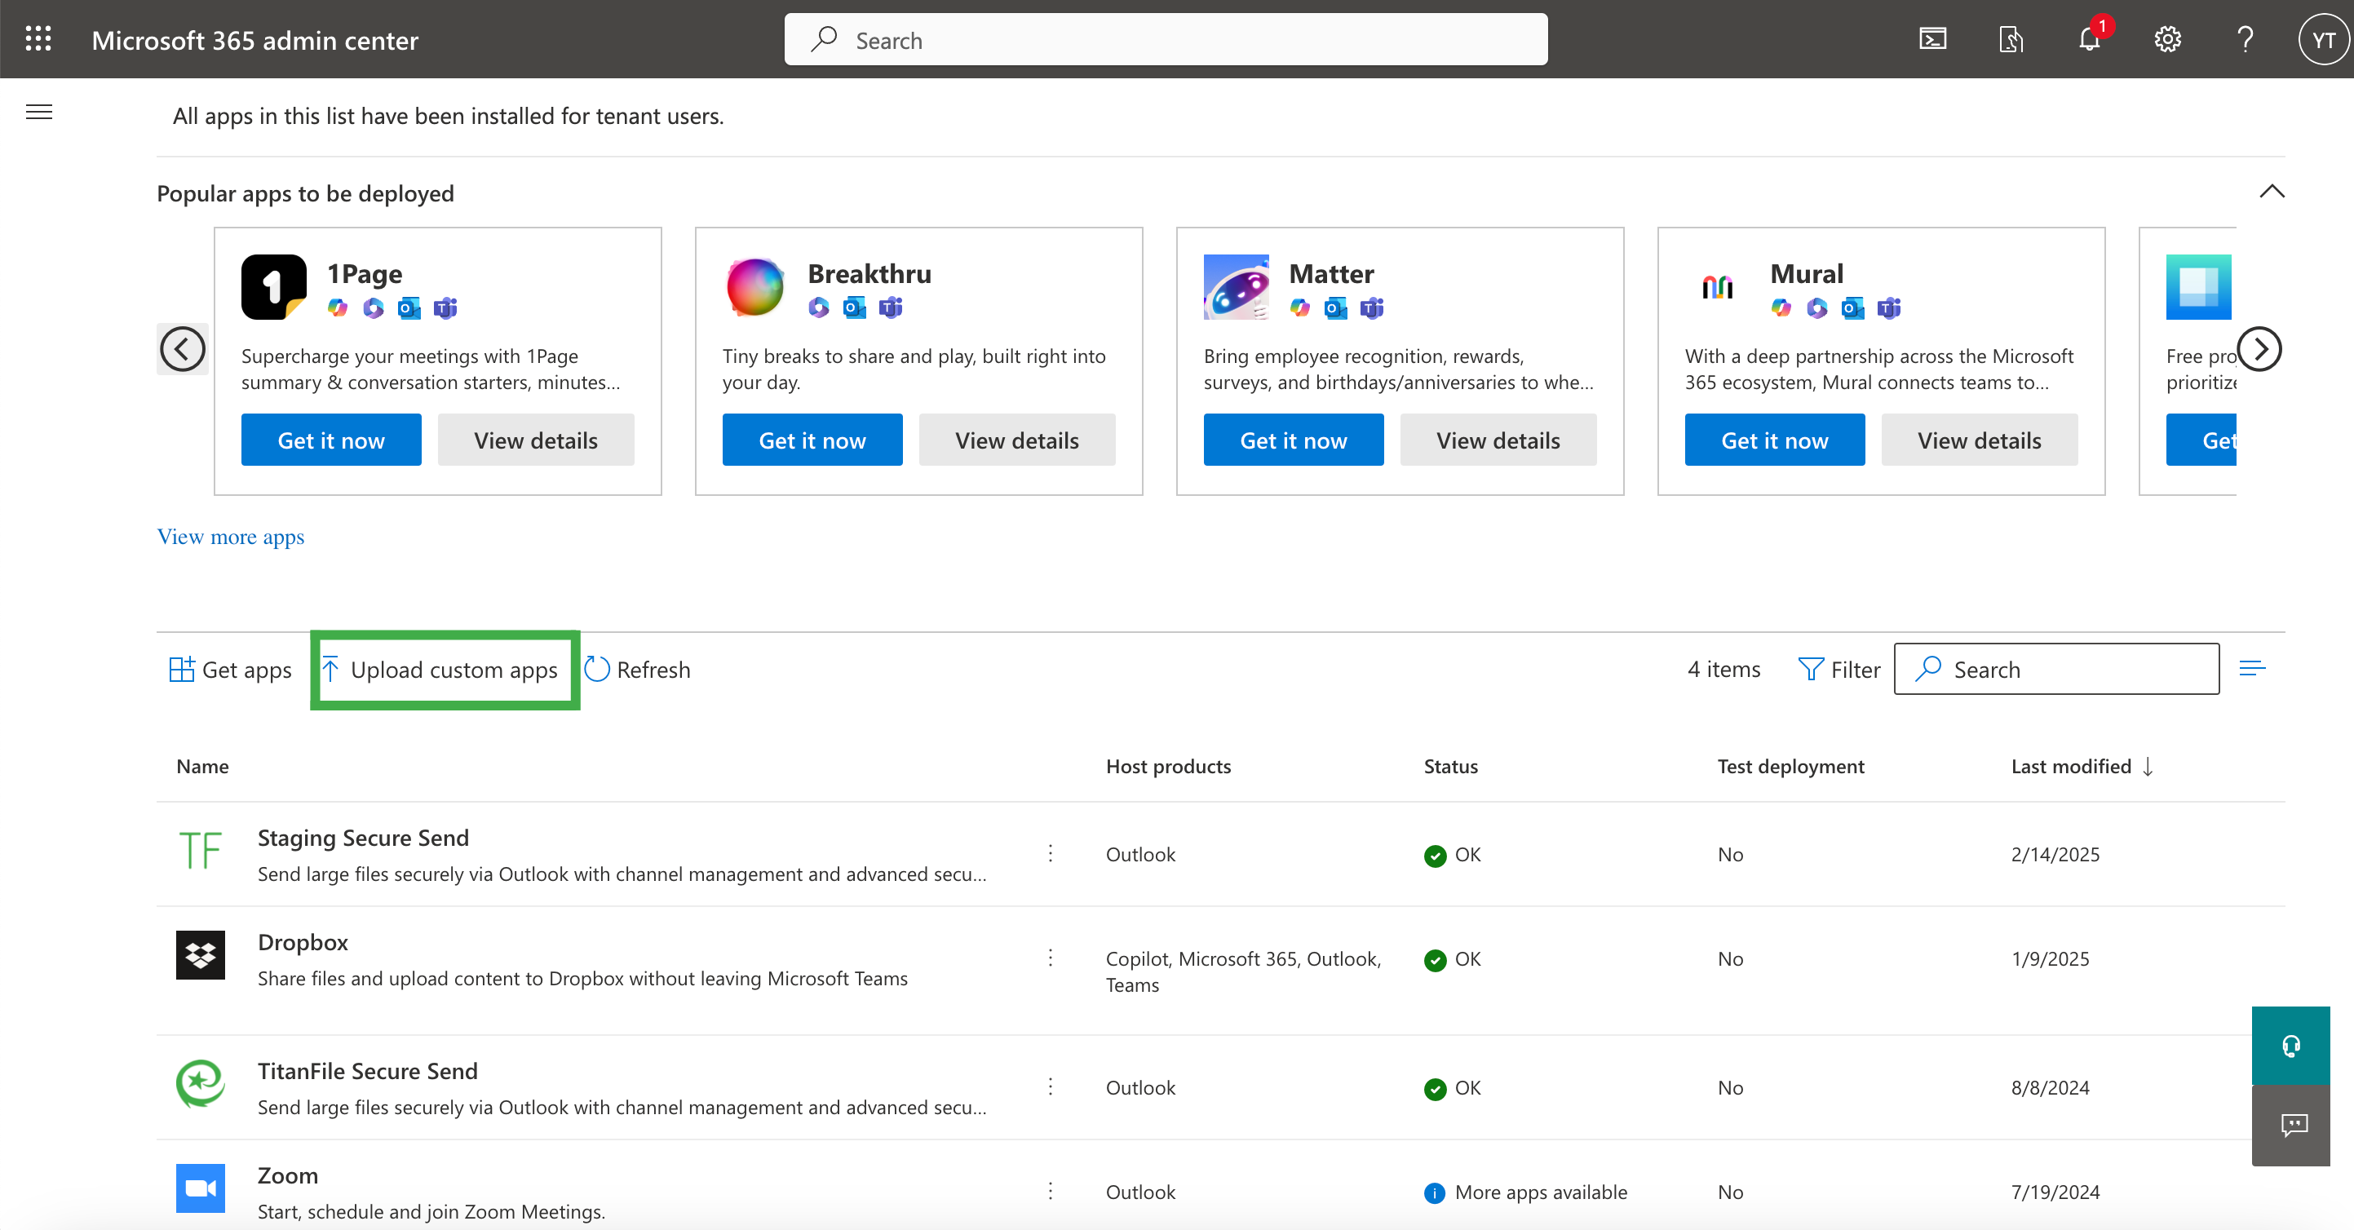Screen dimensions: 2354x1230
Task: Click the Zoom app icon
Action: point(200,1188)
